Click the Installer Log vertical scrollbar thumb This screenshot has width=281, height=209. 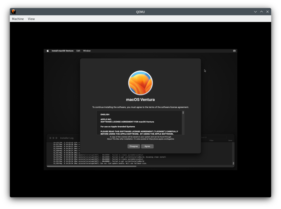click(x=233, y=163)
